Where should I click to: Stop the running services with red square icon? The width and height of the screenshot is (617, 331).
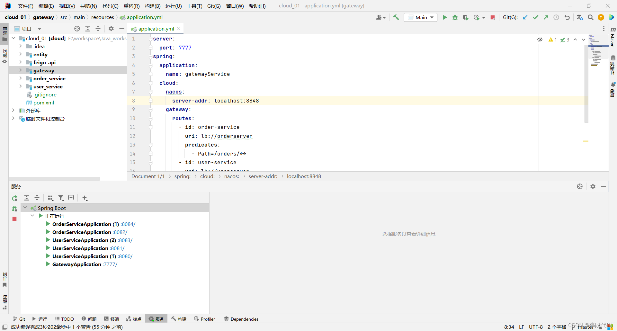(x=14, y=219)
